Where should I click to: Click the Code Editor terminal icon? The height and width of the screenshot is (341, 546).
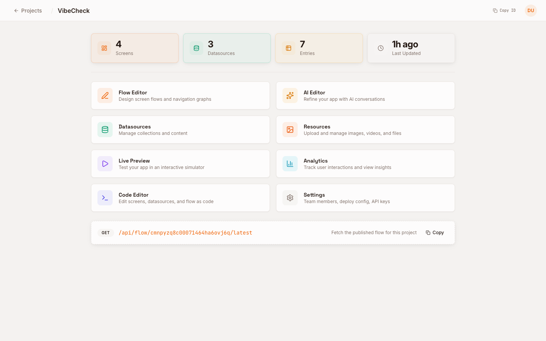tap(105, 198)
